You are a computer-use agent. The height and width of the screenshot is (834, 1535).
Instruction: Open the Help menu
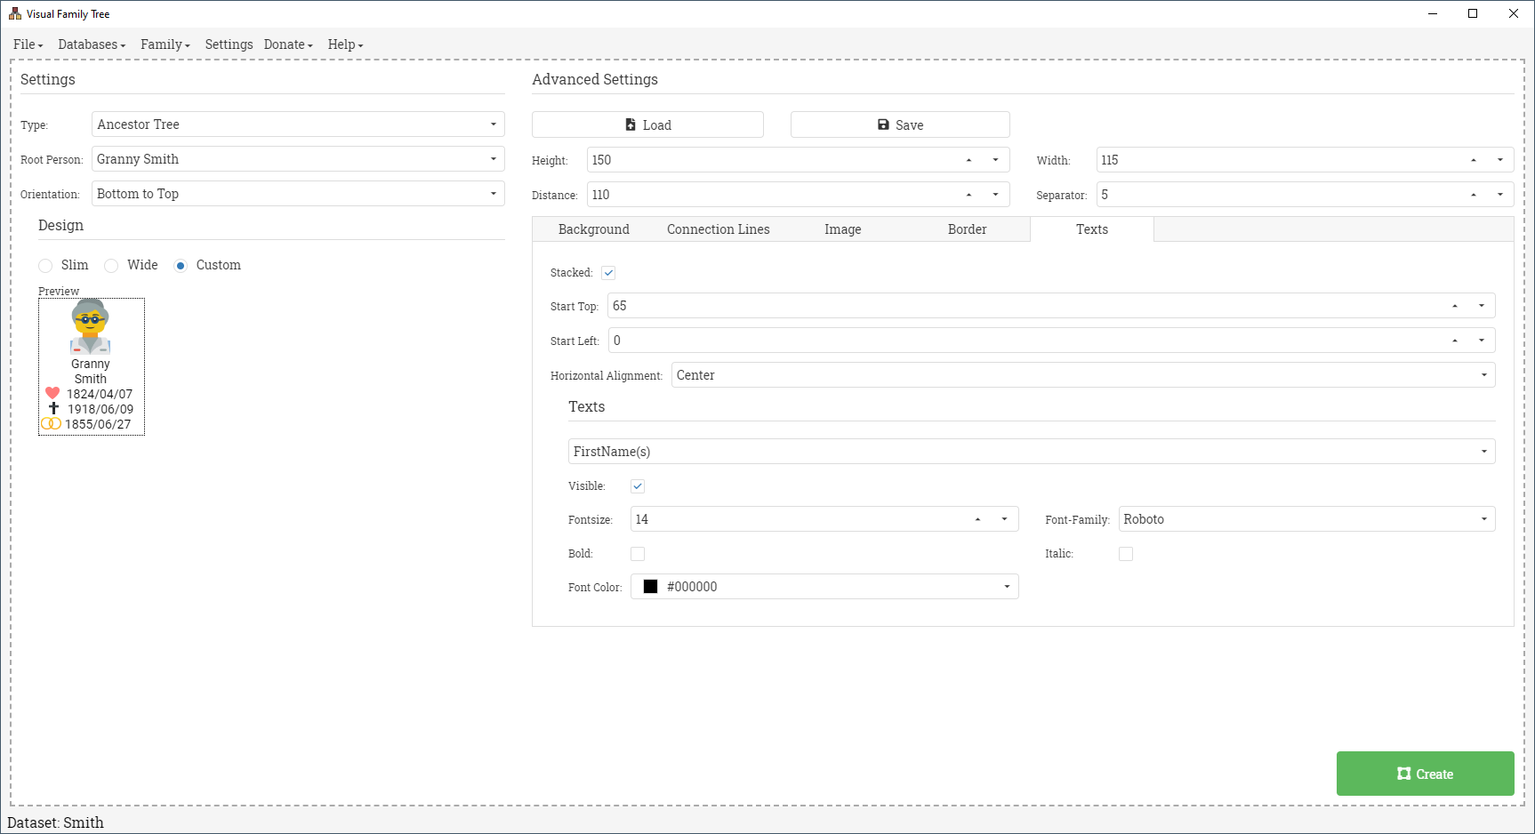(345, 44)
